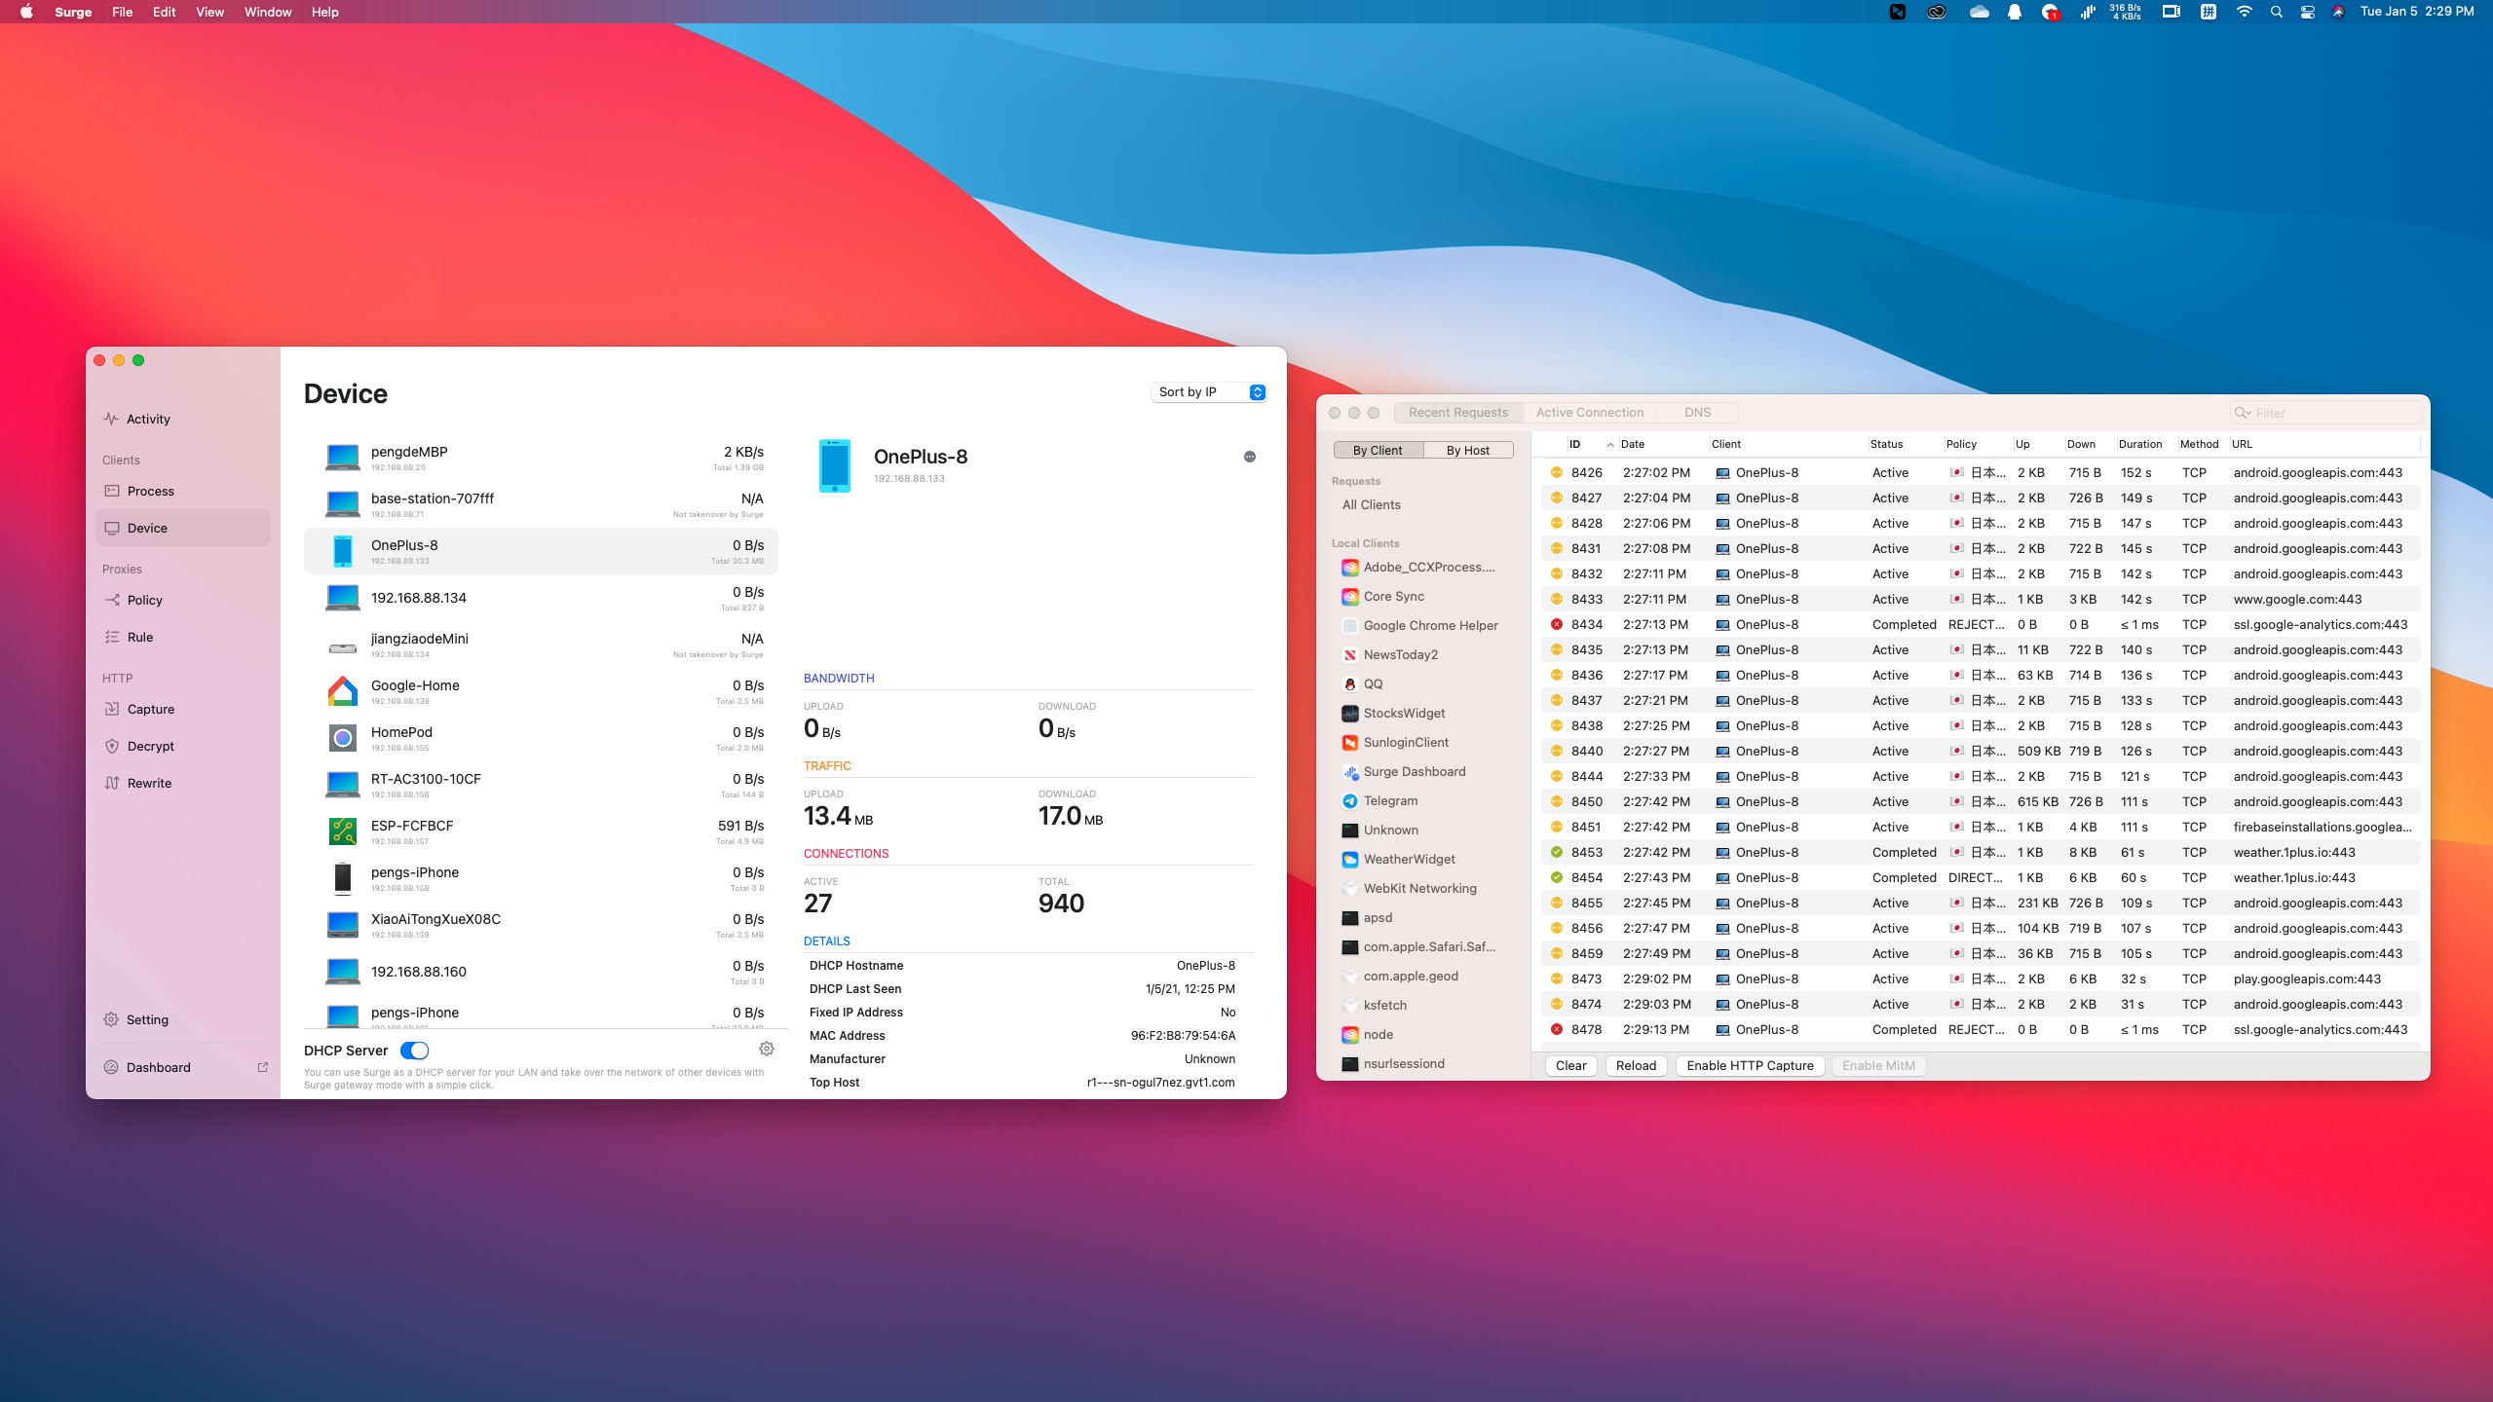Open the Dashboard external link icon
Image resolution: width=2493 pixels, height=1402 pixels.
pyautogui.click(x=262, y=1067)
